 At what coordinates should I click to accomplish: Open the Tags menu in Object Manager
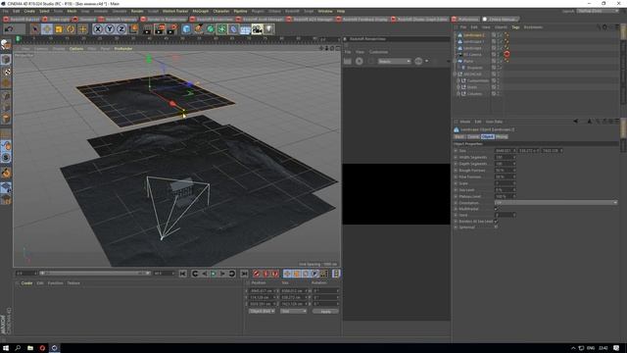515,27
